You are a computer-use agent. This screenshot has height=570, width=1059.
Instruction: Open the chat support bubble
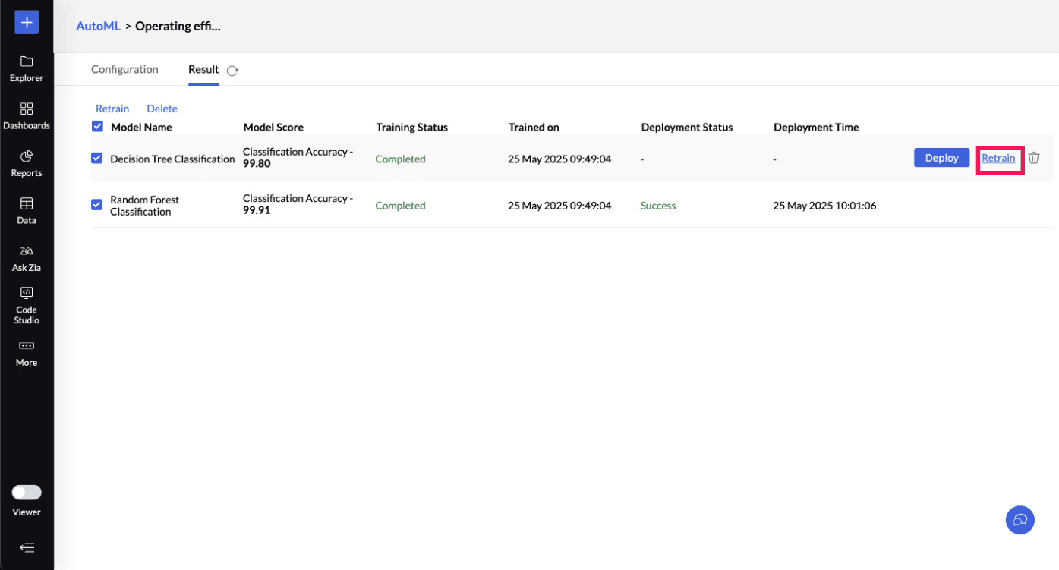(x=1020, y=520)
